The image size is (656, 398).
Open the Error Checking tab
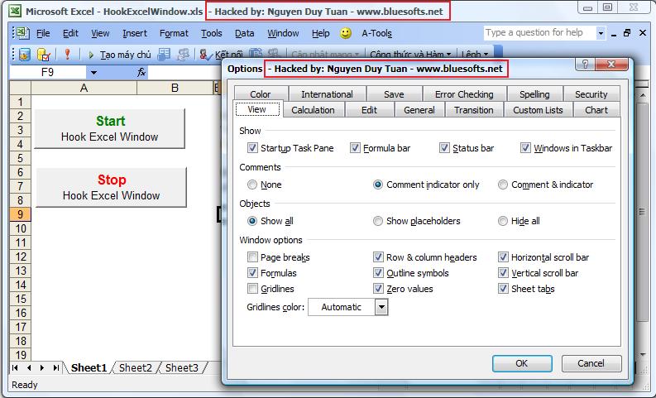point(464,94)
